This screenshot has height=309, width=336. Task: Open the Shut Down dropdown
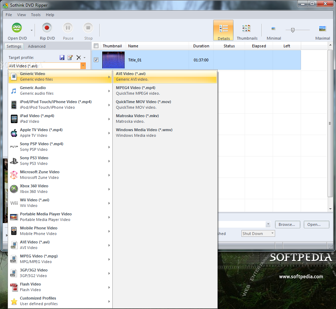258,233
